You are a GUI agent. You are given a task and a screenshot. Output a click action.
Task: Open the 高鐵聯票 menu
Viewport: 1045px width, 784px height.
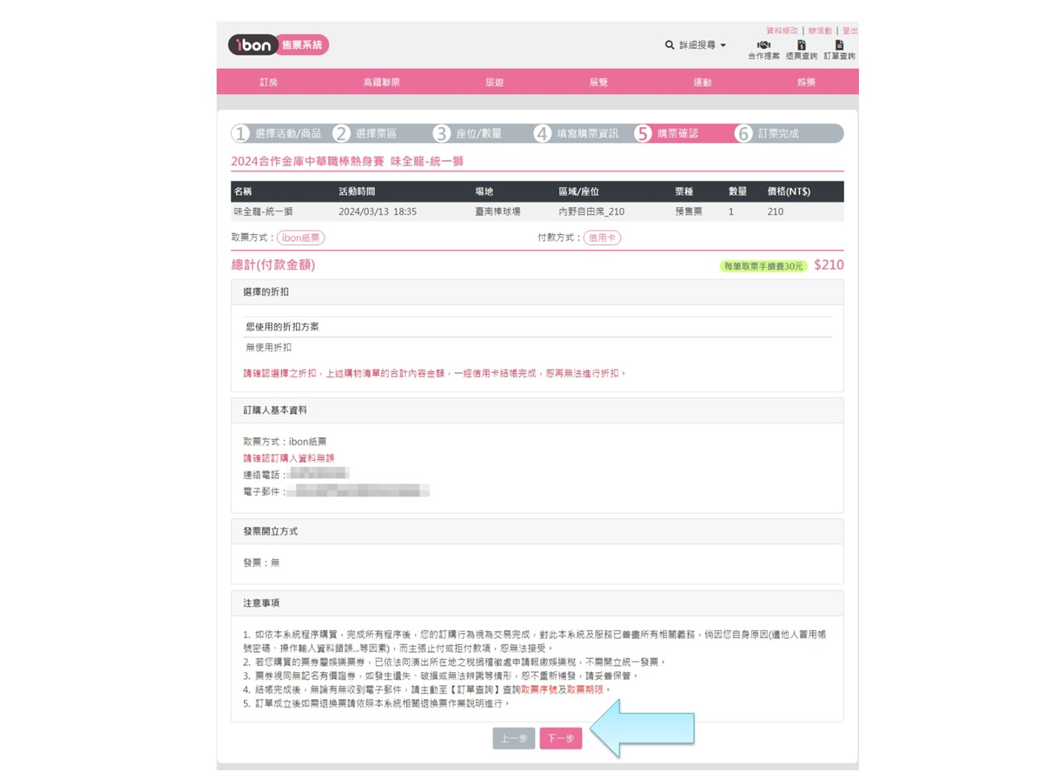pyautogui.click(x=381, y=82)
